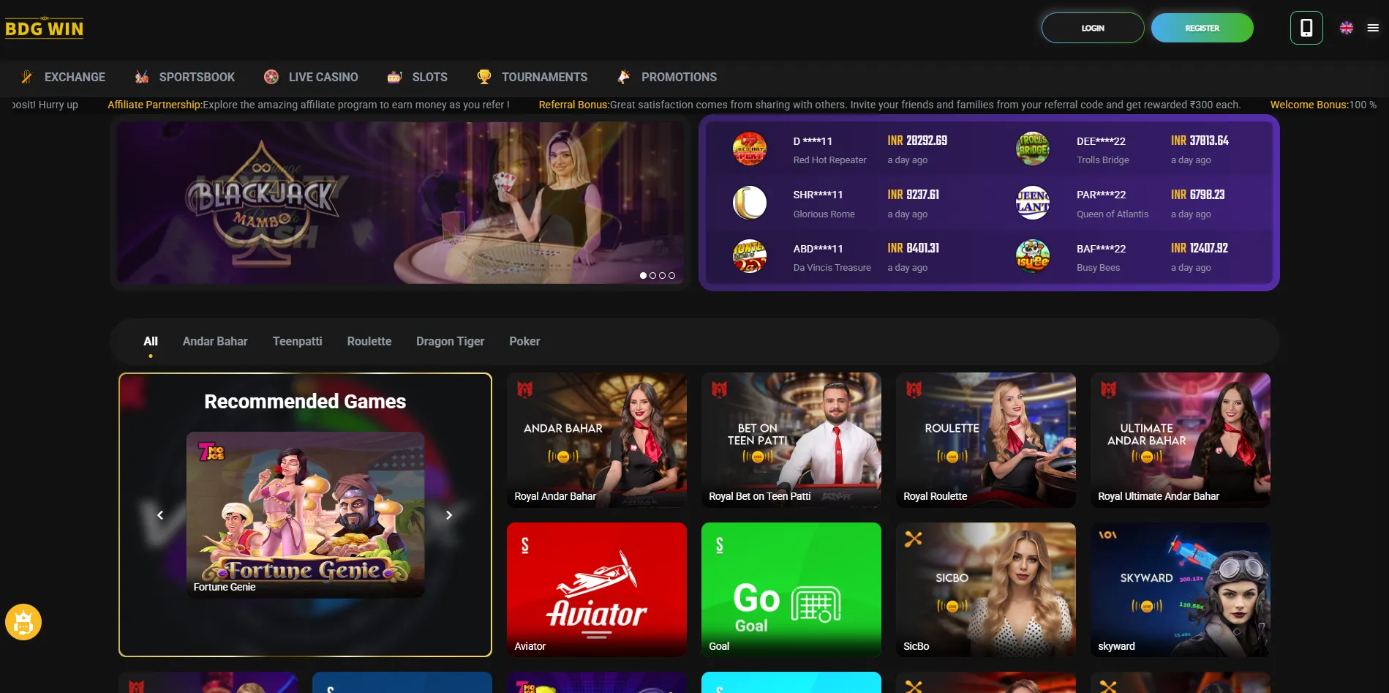
Task: Open the SLOTS menu item
Action: click(429, 77)
